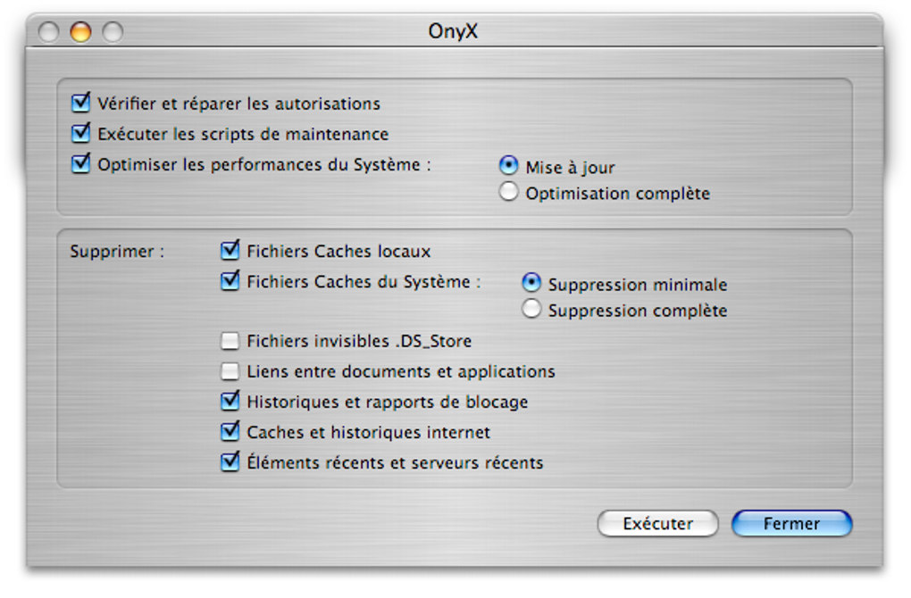The image size is (911, 598).
Task: Disable Éléments récents et serveurs récents
Action: click(230, 462)
